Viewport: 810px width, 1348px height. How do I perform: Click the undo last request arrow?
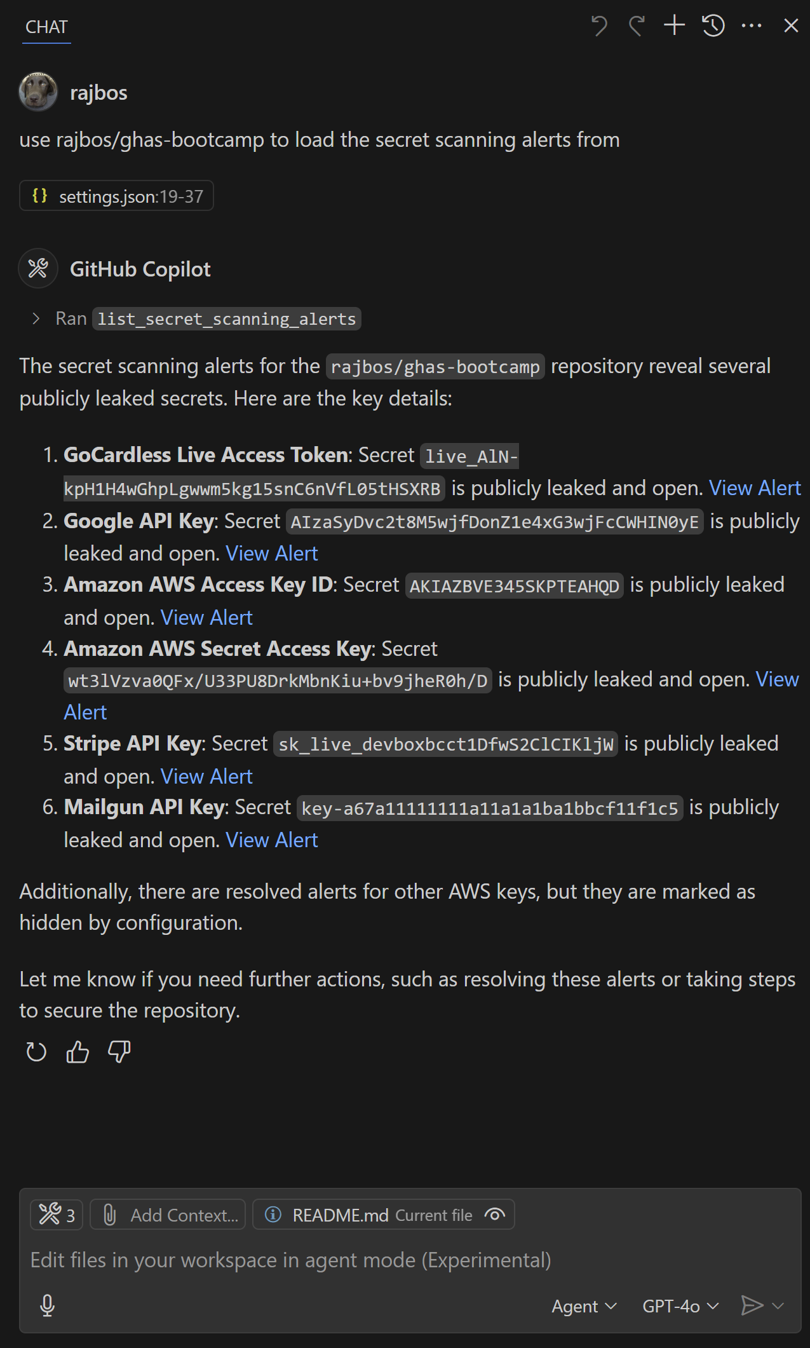click(599, 26)
